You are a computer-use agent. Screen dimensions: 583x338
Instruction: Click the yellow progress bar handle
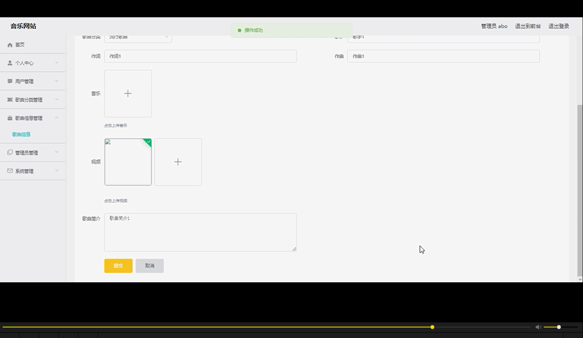[x=432, y=327]
